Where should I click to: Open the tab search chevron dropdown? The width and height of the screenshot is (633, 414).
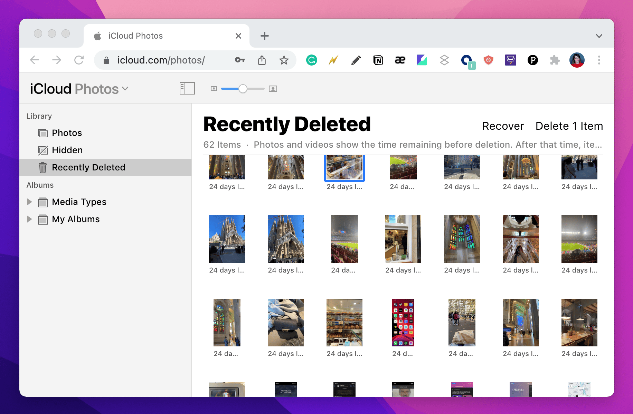point(599,36)
